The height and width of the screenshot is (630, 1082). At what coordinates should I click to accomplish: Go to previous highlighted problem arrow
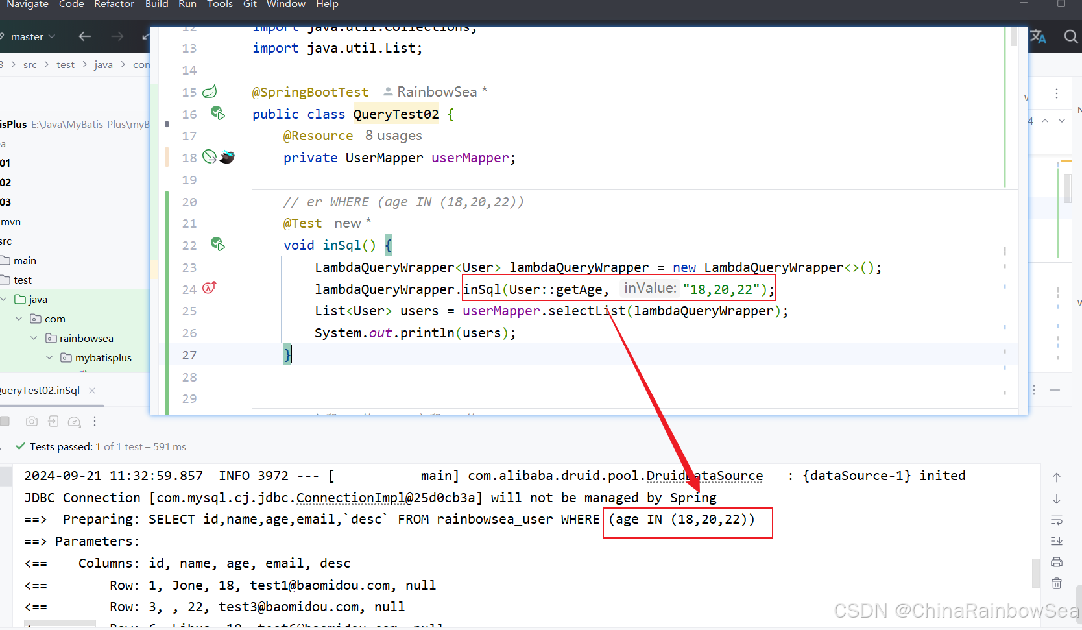pos(1045,121)
